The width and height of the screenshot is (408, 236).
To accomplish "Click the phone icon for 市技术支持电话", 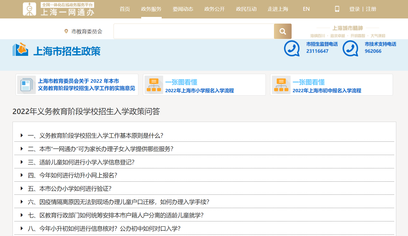I will click(x=350, y=48).
